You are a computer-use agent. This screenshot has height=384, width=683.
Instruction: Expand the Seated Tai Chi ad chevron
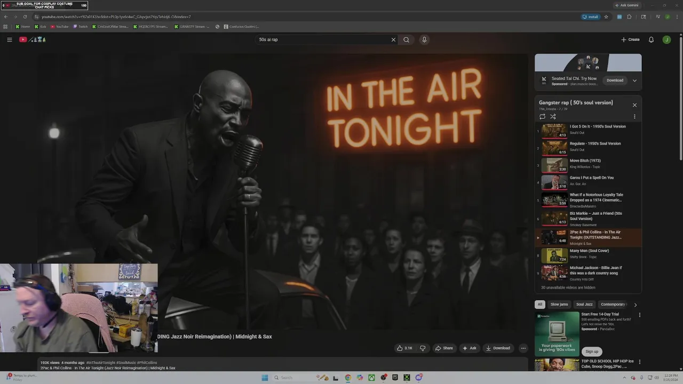click(634, 81)
